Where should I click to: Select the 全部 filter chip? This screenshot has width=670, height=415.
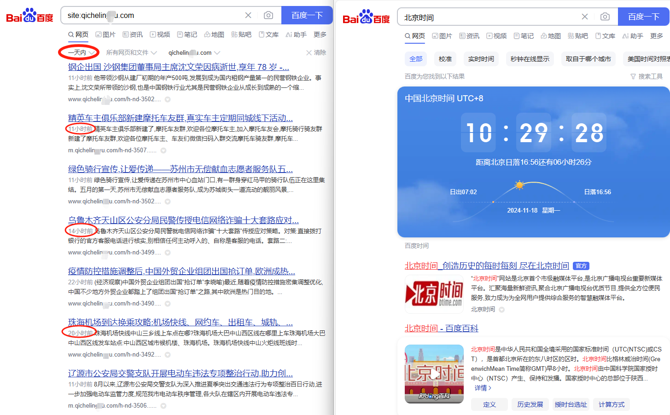pos(416,59)
